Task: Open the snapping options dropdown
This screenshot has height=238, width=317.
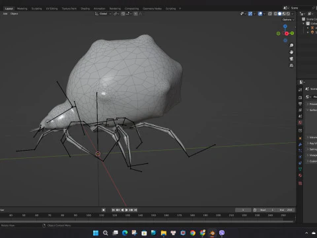Action: click(129, 14)
